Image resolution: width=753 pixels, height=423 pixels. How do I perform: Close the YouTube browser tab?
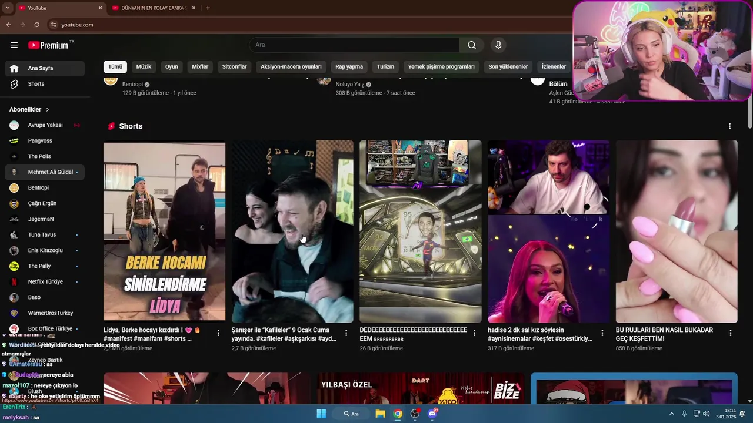click(100, 8)
